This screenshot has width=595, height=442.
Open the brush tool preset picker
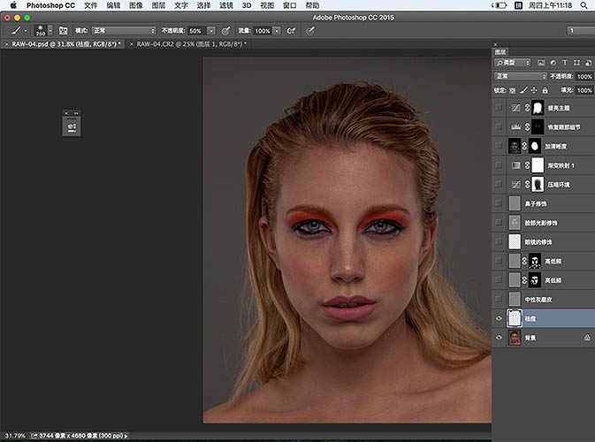tap(16, 30)
